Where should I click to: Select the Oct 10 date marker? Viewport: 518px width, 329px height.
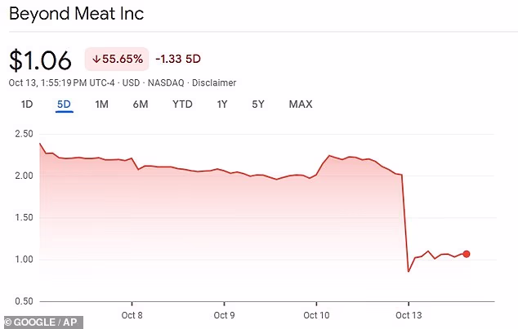click(x=316, y=314)
